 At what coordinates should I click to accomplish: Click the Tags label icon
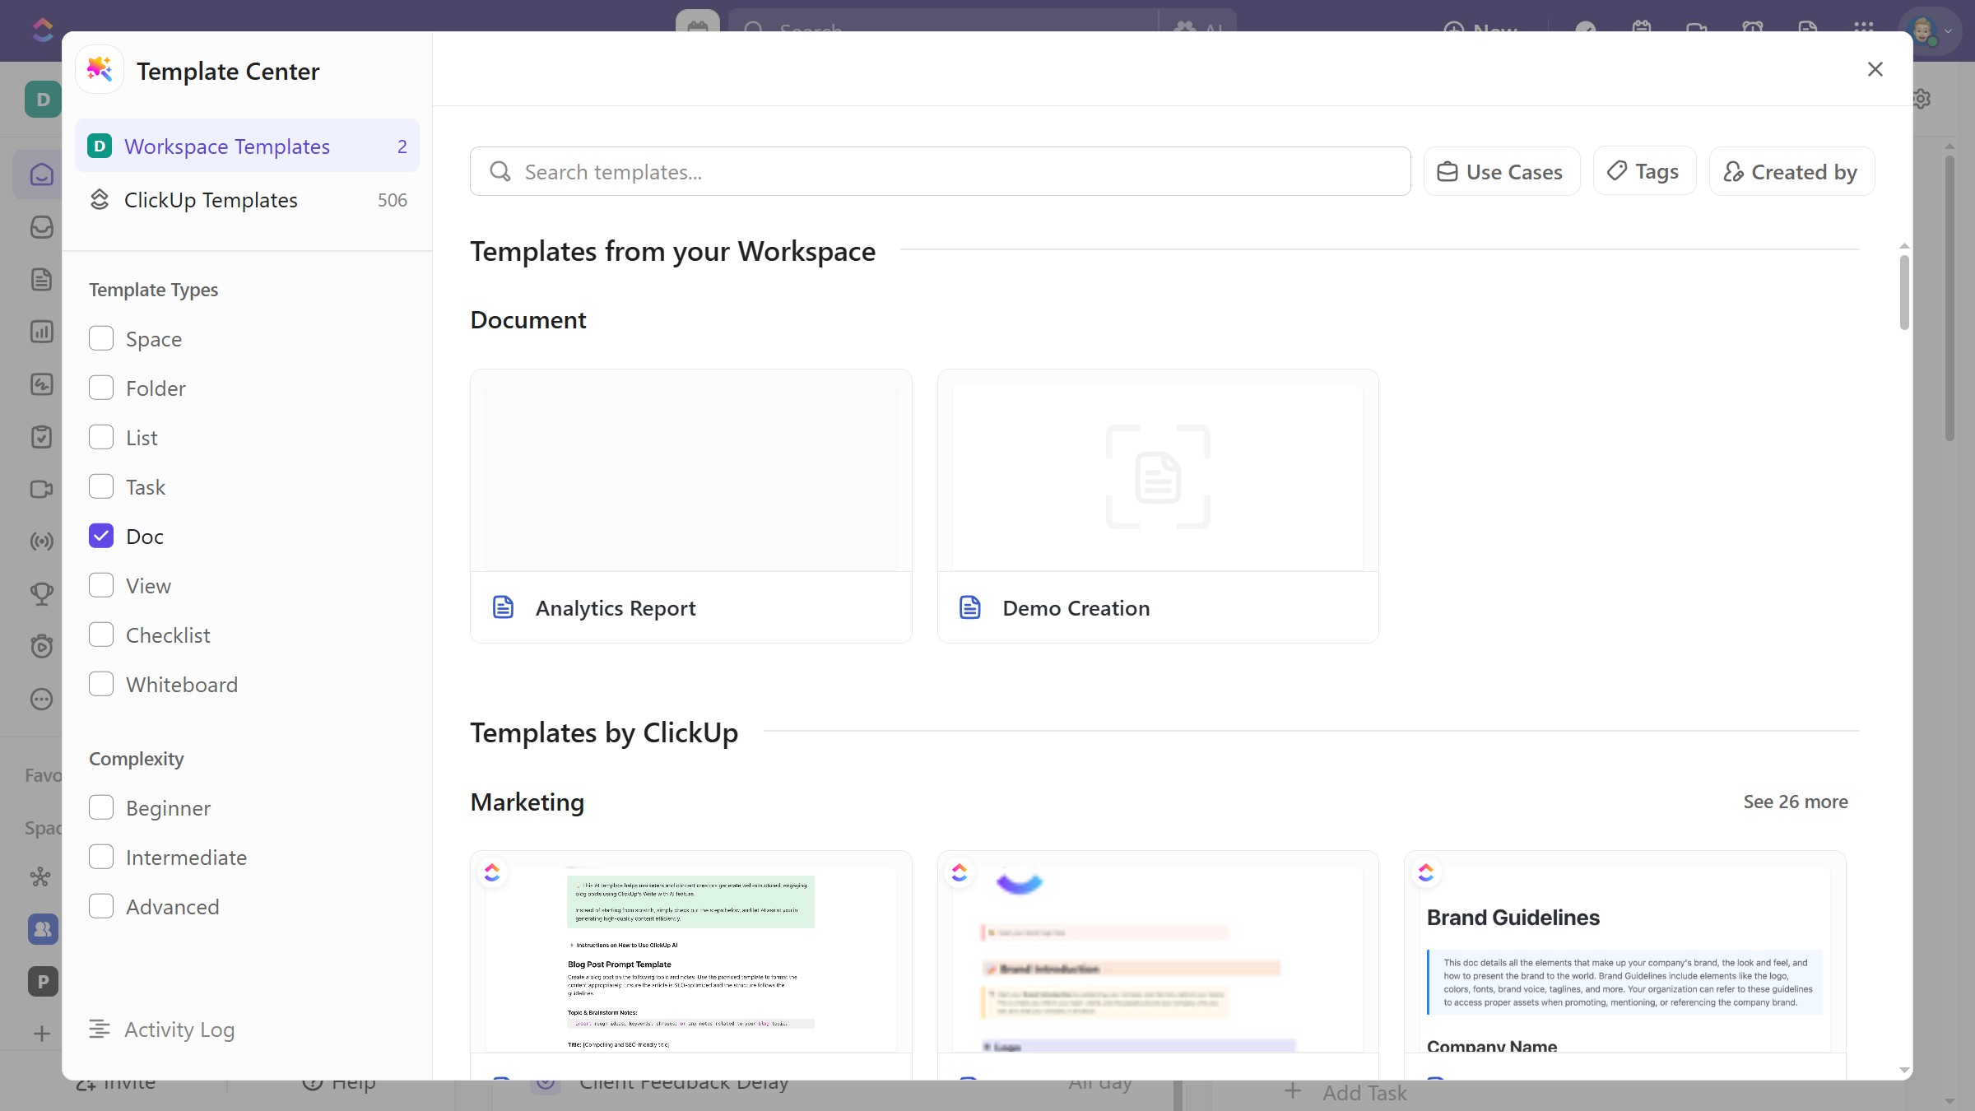pos(1617,171)
